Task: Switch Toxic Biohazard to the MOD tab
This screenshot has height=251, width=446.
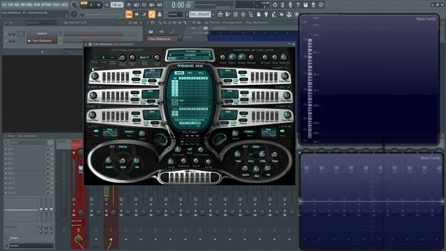Action: pos(179,73)
